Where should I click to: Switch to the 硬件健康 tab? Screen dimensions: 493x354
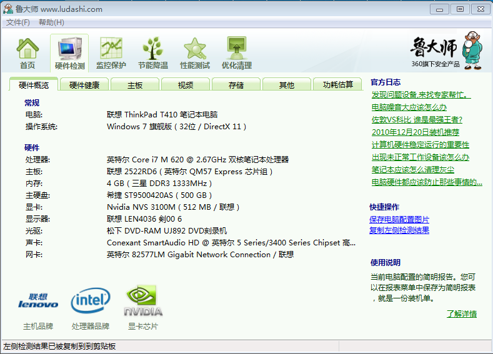(x=84, y=85)
